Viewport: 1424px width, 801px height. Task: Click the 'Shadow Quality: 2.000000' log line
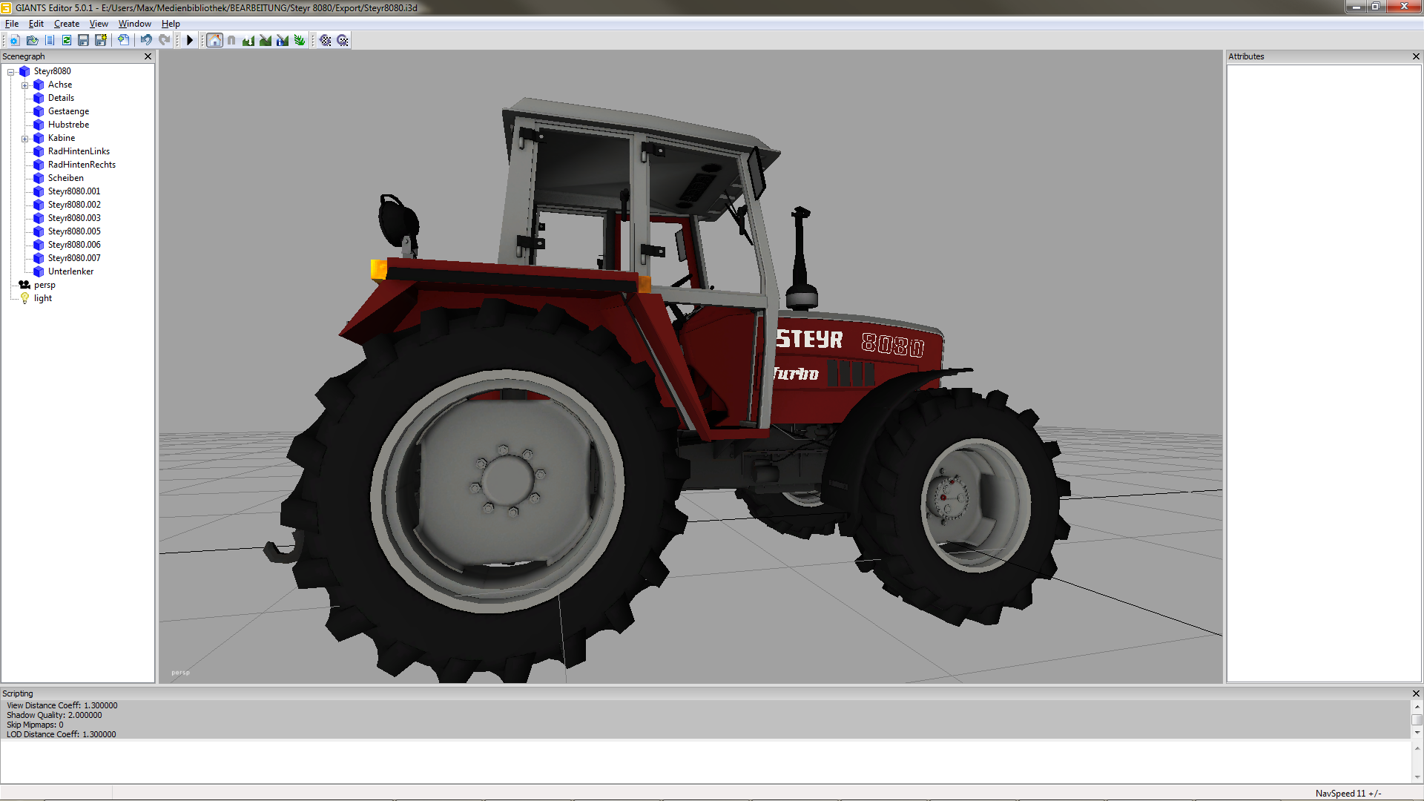(x=54, y=715)
